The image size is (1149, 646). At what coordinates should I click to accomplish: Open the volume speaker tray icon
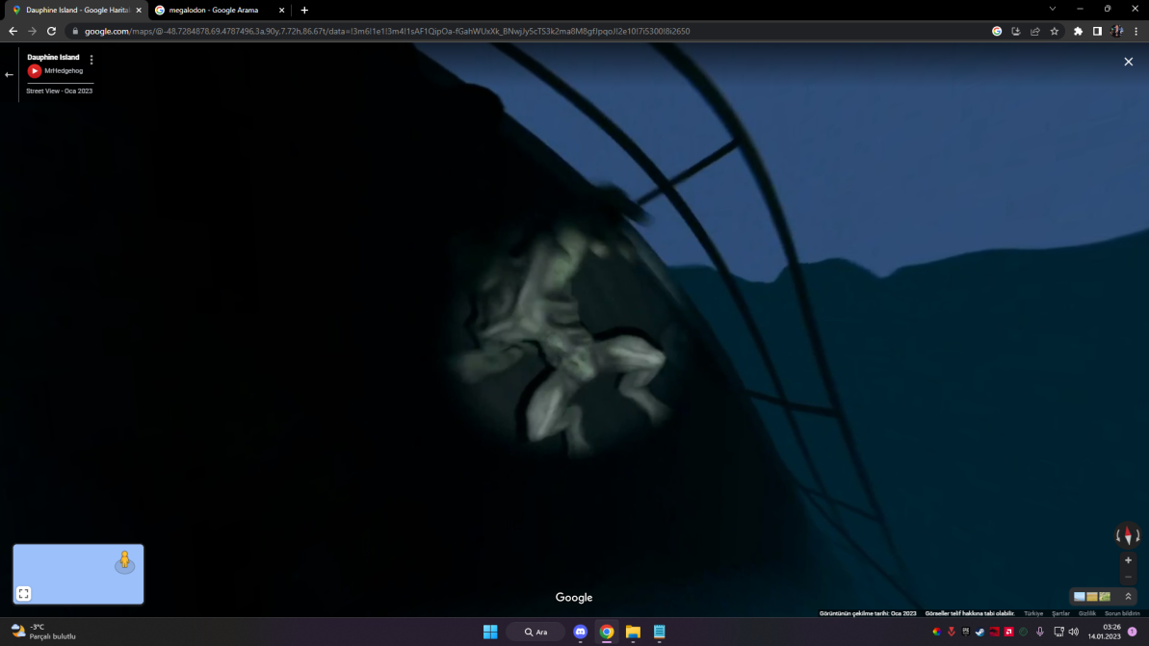click(x=1074, y=632)
